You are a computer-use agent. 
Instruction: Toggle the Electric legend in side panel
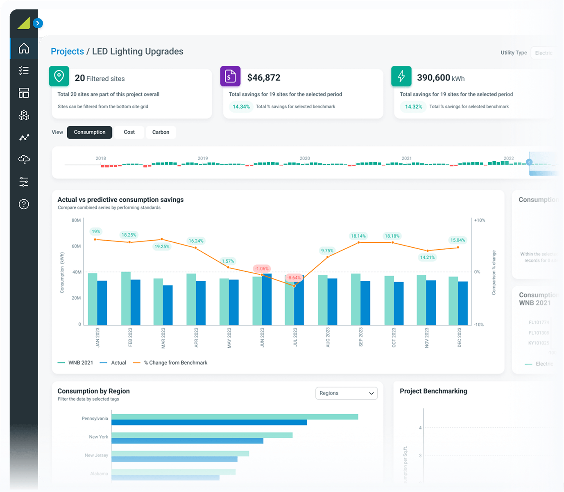coord(539,364)
